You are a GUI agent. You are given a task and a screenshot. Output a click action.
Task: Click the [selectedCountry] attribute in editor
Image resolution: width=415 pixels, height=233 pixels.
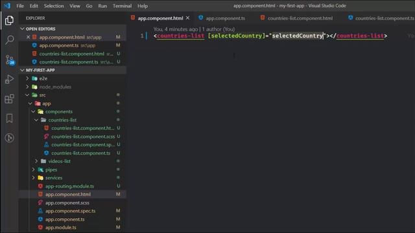tap(236, 36)
